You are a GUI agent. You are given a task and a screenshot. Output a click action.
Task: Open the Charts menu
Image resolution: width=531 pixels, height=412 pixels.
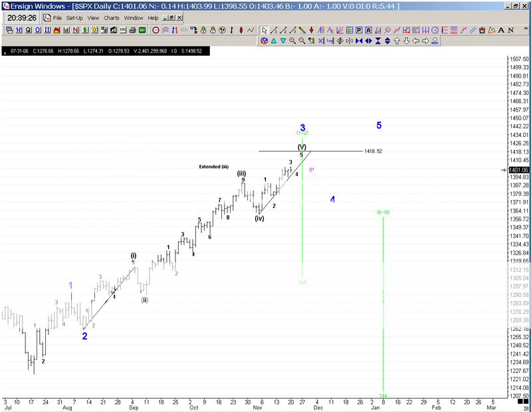pos(112,17)
